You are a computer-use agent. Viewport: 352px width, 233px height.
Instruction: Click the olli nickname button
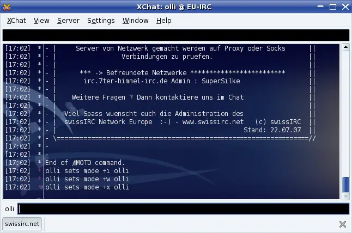coord(10,209)
